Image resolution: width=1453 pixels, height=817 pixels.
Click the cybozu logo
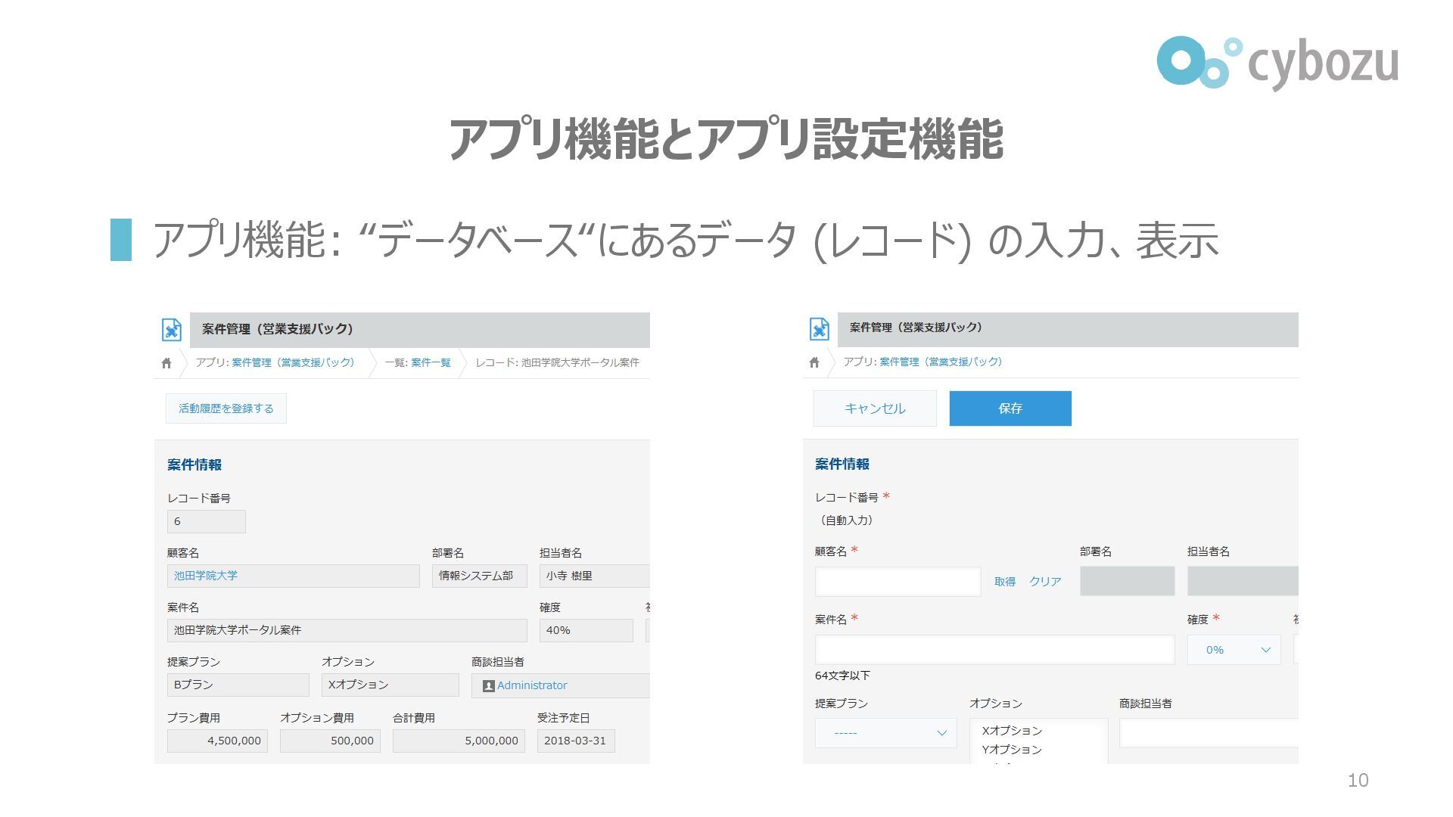(x=1277, y=63)
